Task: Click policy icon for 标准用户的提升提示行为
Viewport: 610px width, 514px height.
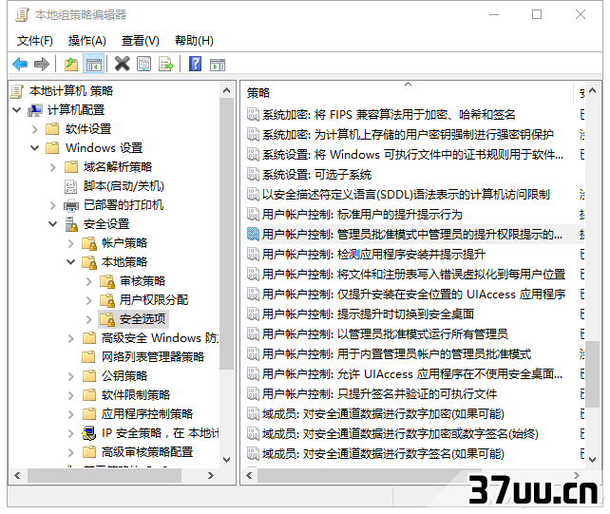Action: pyautogui.click(x=253, y=215)
